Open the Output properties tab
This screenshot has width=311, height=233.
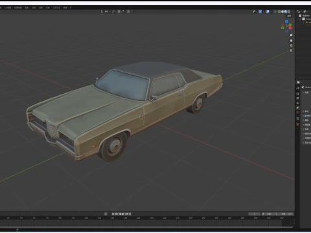297,98
